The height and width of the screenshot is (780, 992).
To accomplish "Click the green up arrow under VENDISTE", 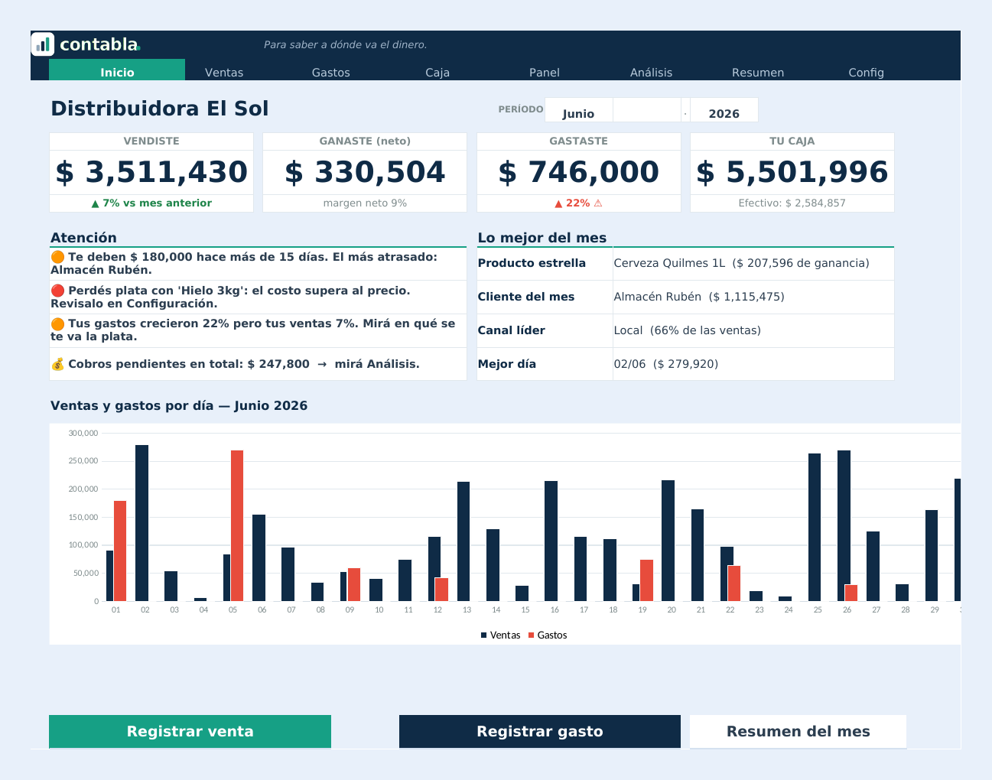I will (95, 203).
